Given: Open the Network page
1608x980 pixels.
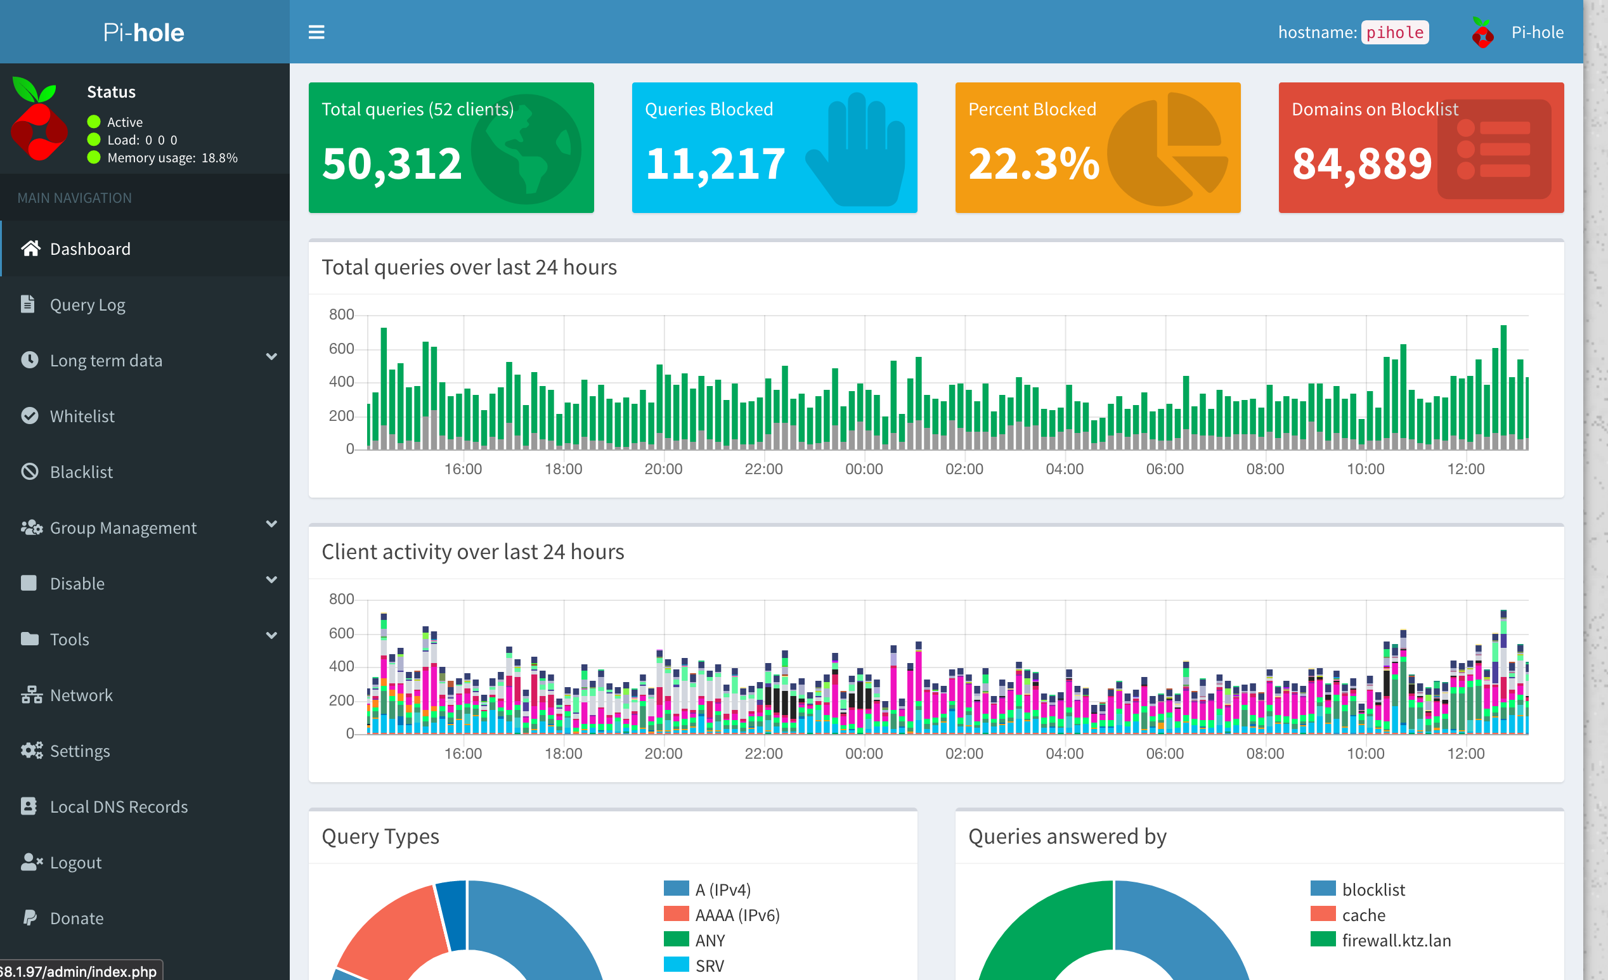Looking at the screenshot, I should 145,695.
